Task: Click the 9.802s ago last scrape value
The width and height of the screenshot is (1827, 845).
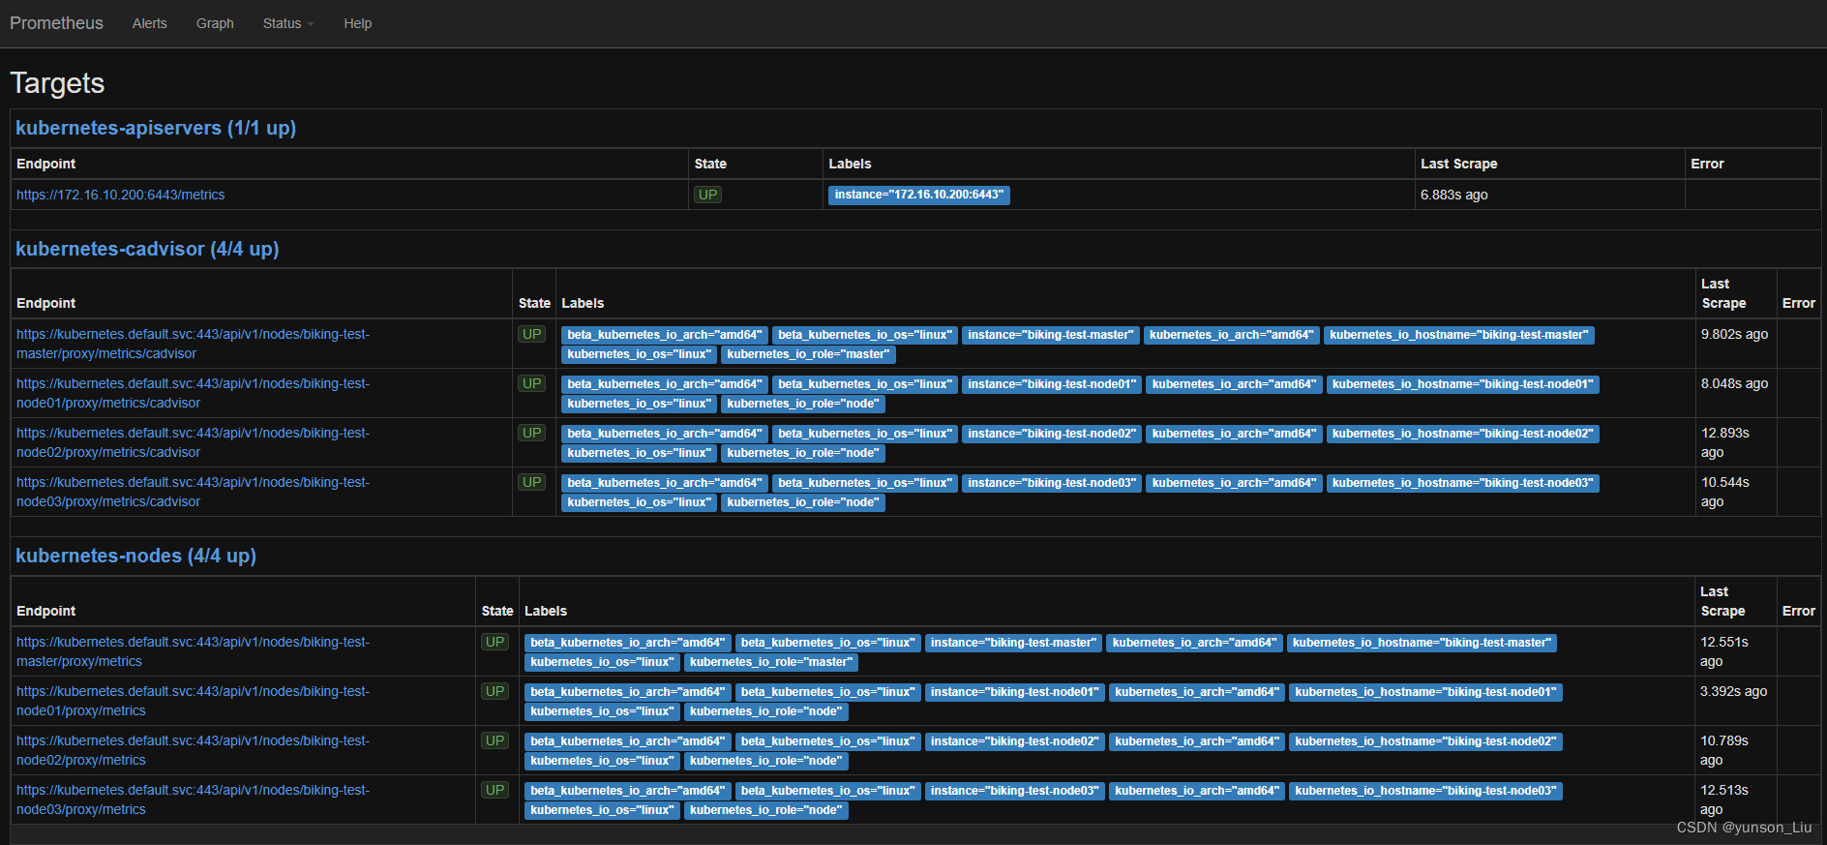Action: point(1734,334)
